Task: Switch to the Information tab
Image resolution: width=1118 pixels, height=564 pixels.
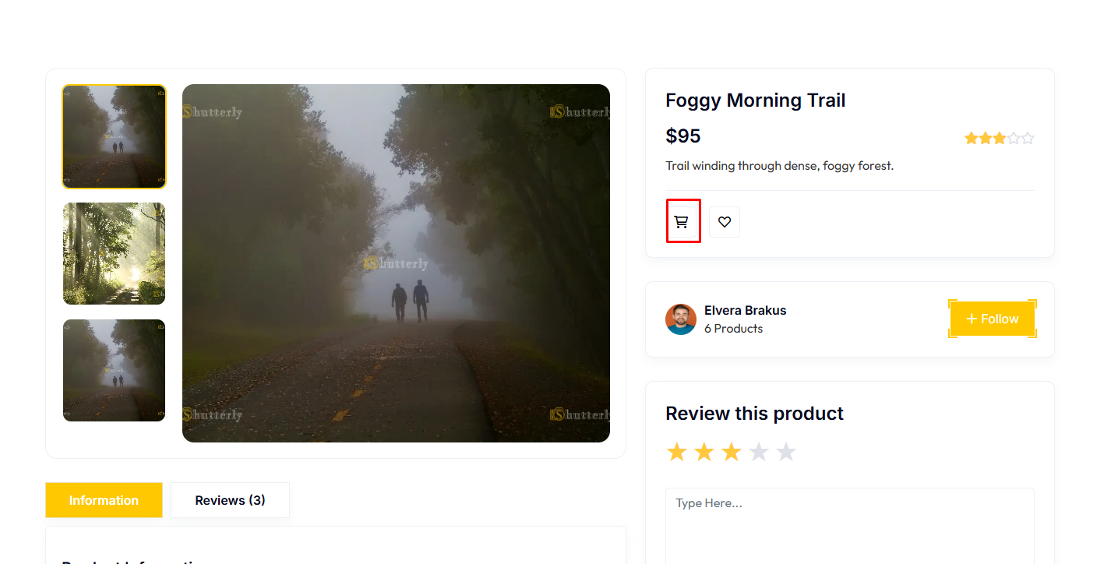Action: pyautogui.click(x=104, y=500)
